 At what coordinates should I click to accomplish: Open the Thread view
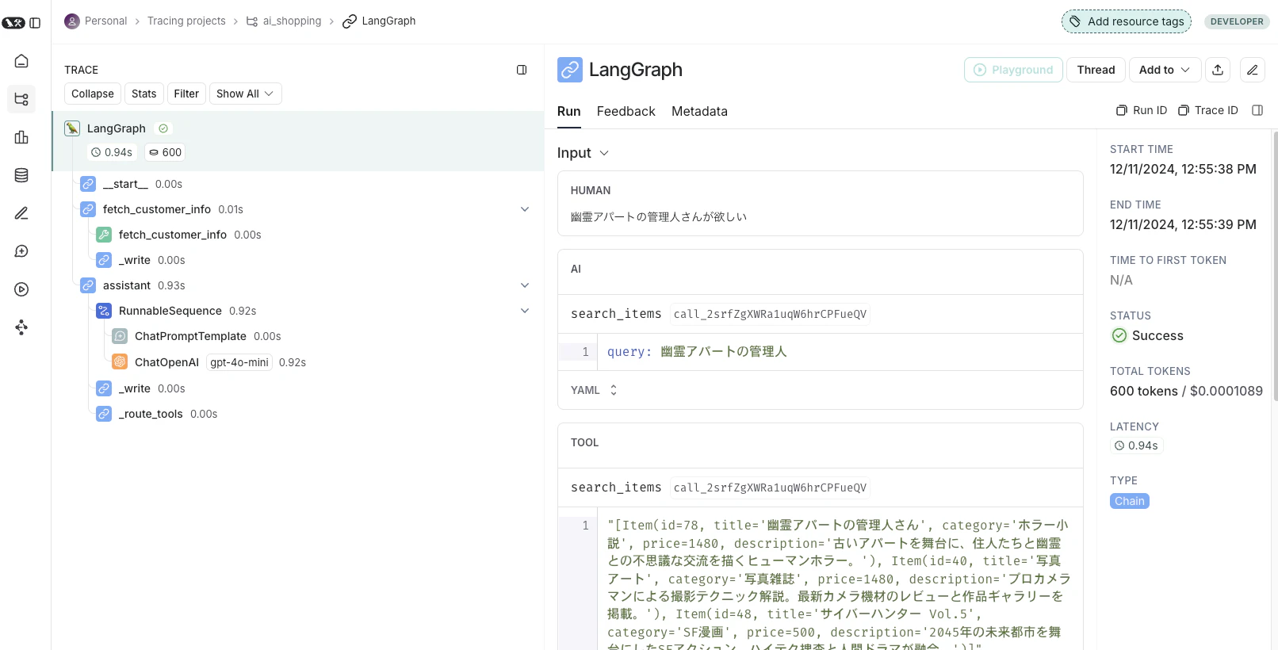point(1096,70)
